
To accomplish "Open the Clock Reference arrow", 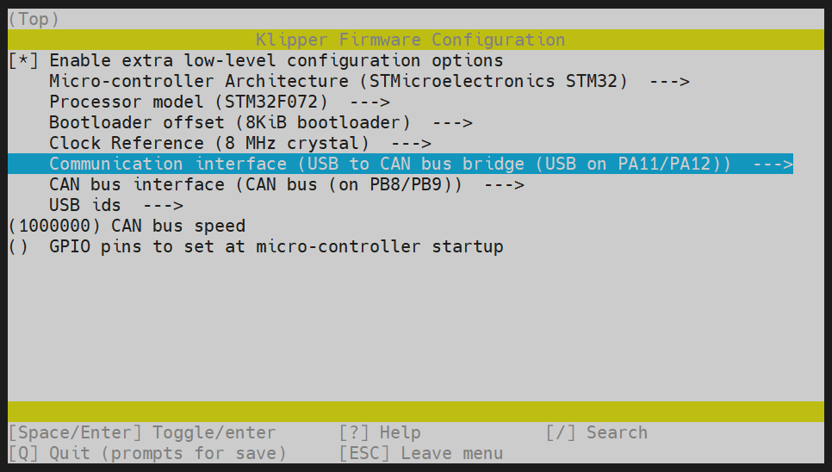I will [x=411, y=144].
